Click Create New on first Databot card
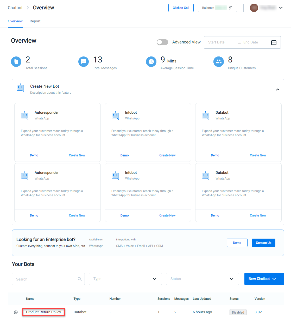 point(258,155)
